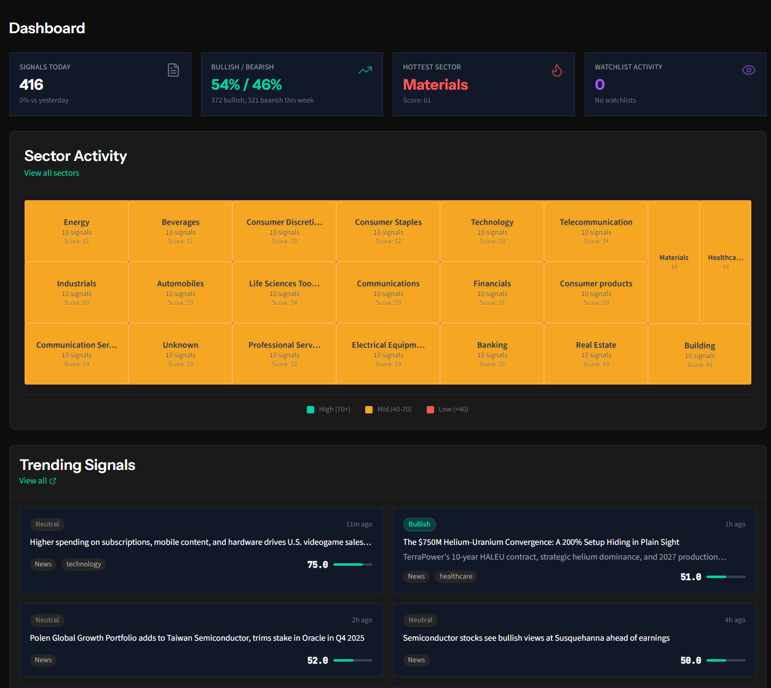Image resolution: width=771 pixels, height=688 pixels.
Task: Select the Materials sector tile
Action: (x=674, y=262)
